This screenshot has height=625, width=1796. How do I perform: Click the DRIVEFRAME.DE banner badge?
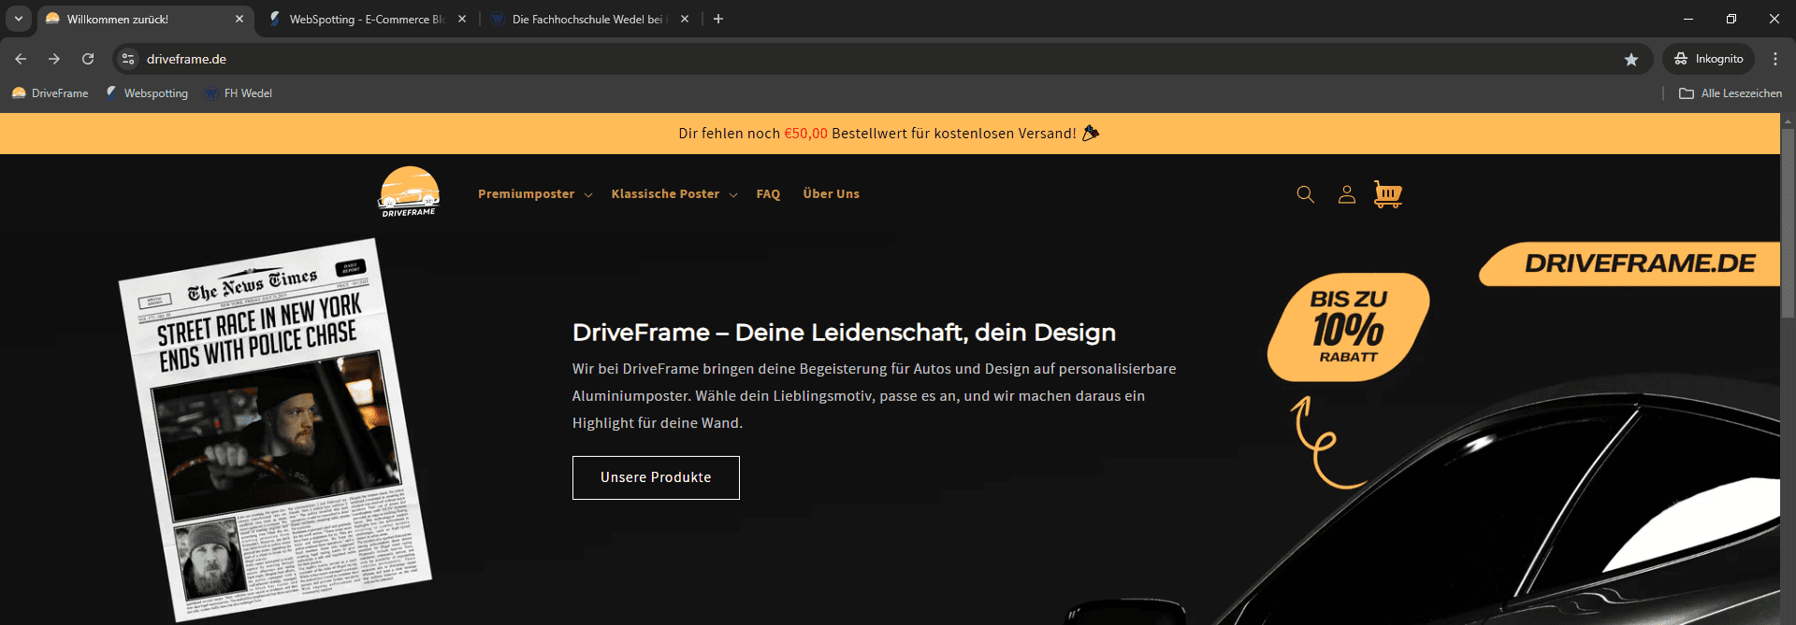click(1629, 263)
